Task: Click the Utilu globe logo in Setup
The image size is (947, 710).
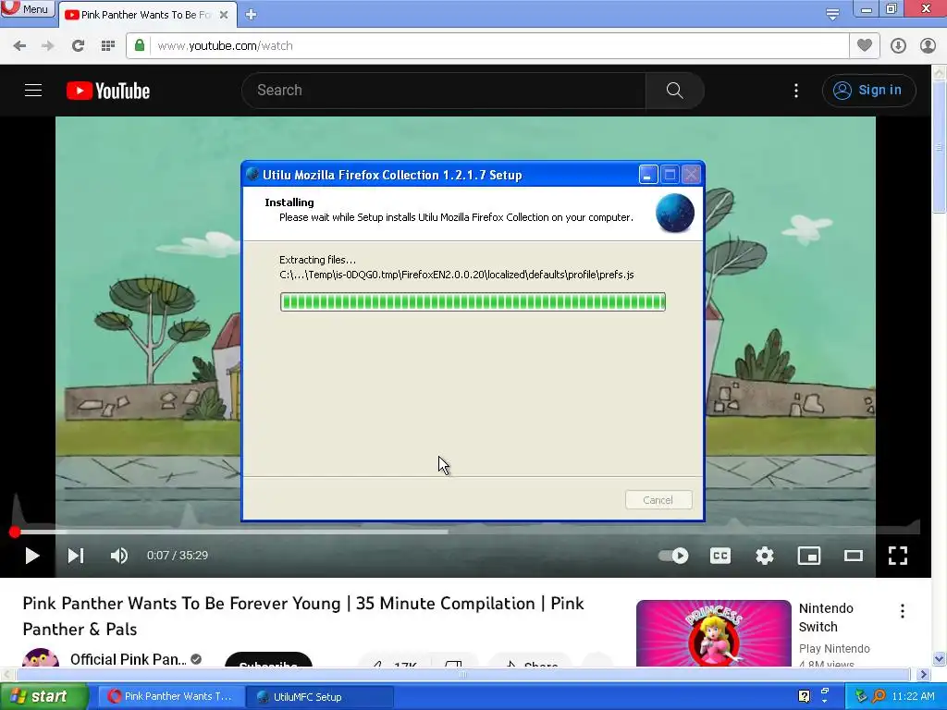Action: point(674,214)
